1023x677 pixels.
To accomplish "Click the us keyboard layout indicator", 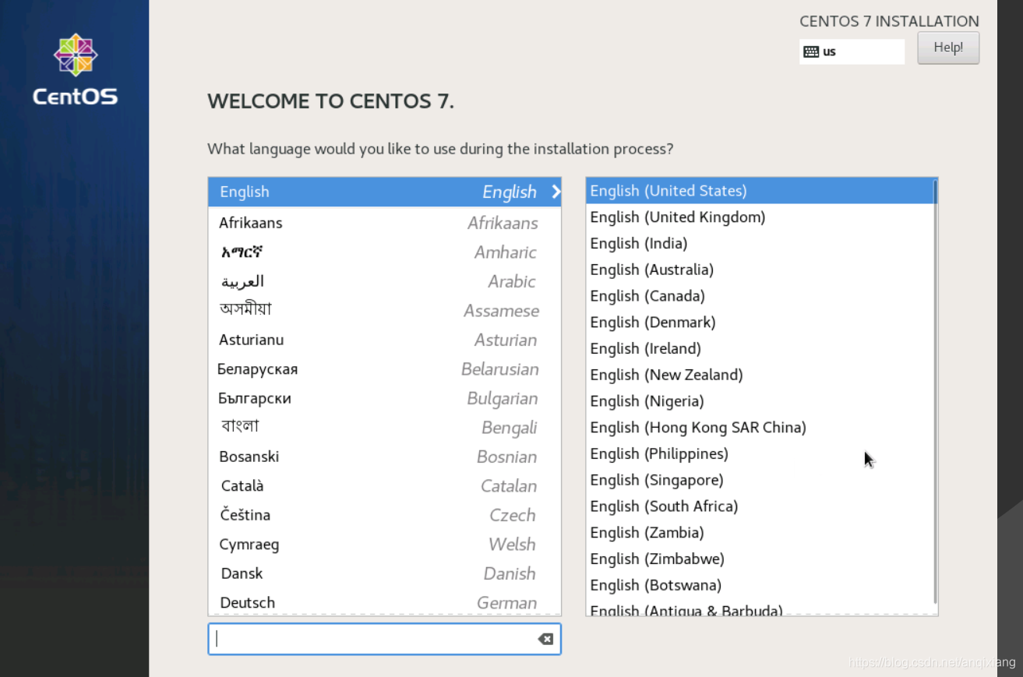I will click(x=852, y=51).
